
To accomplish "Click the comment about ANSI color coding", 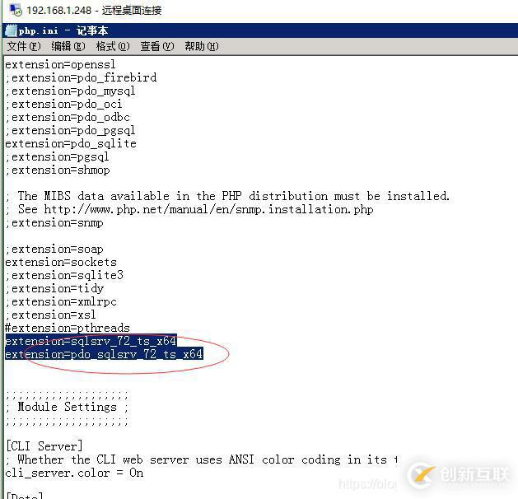I will pos(202,459).
